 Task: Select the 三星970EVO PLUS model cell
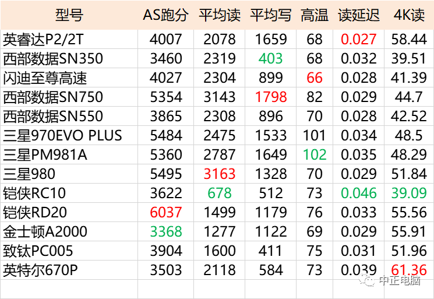click(x=69, y=135)
